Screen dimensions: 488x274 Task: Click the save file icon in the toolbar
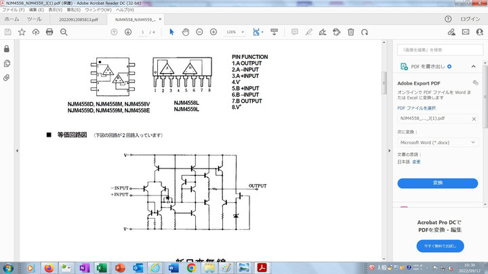tap(7, 32)
